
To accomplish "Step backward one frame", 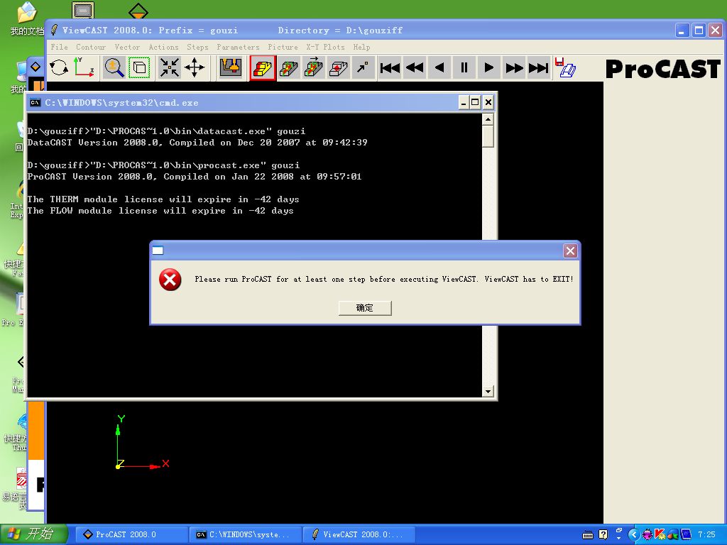I will 439,68.
